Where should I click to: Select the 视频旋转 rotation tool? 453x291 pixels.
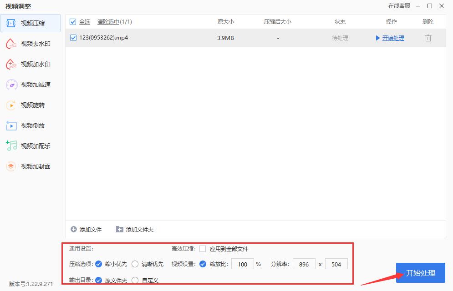click(x=30, y=105)
